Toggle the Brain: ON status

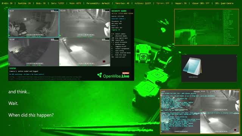7,3
